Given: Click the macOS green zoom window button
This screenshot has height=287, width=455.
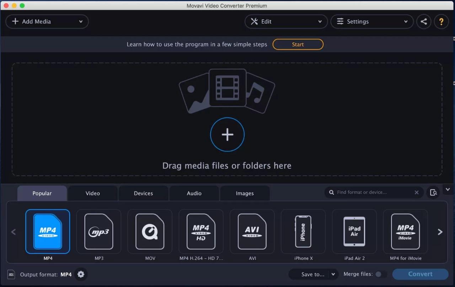Looking at the screenshot, I should [x=22, y=6].
